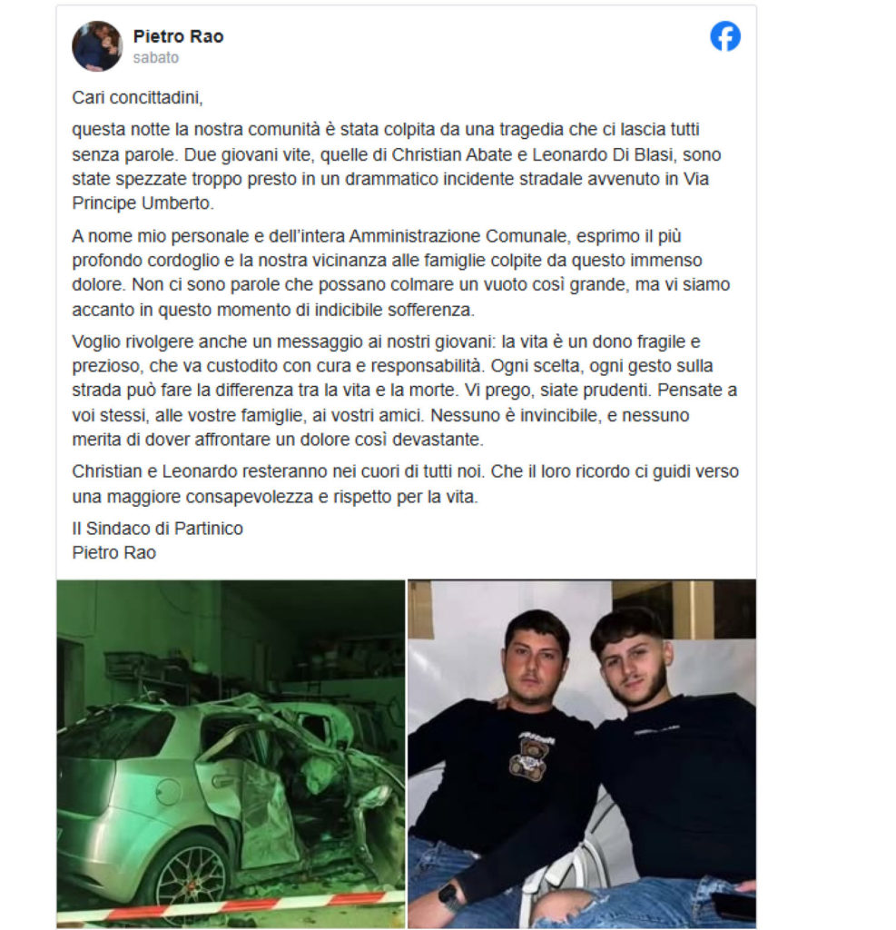896x930 pixels.
Task: Open the crashed car photo
Action: coord(231,754)
